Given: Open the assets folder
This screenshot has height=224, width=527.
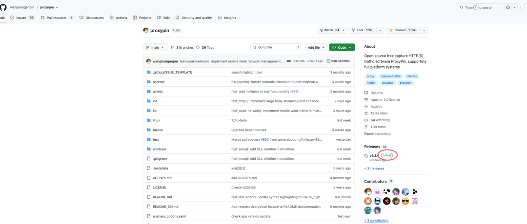Looking at the screenshot, I should [158, 92].
